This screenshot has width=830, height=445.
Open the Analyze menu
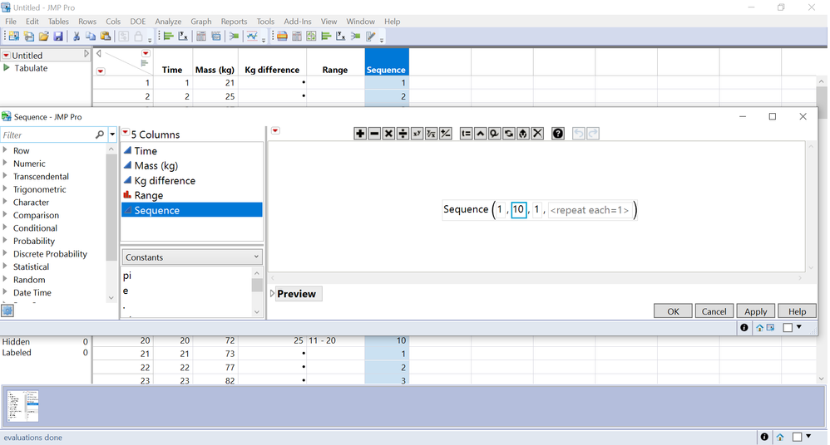click(168, 22)
